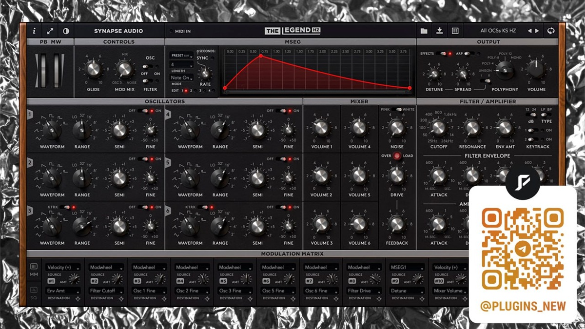585x329 pixels.
Task: Select MSEG edit slot 1
Action: pos(186,91)
